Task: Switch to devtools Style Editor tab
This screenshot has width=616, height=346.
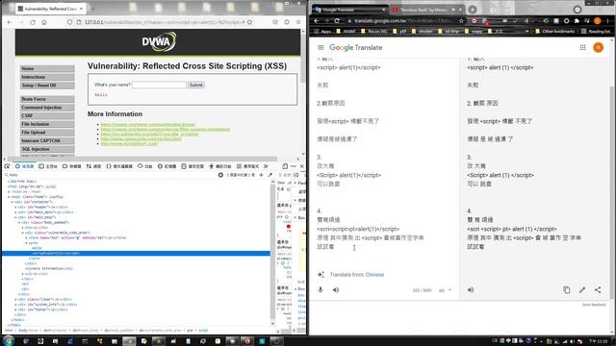Action: point(119,166)
